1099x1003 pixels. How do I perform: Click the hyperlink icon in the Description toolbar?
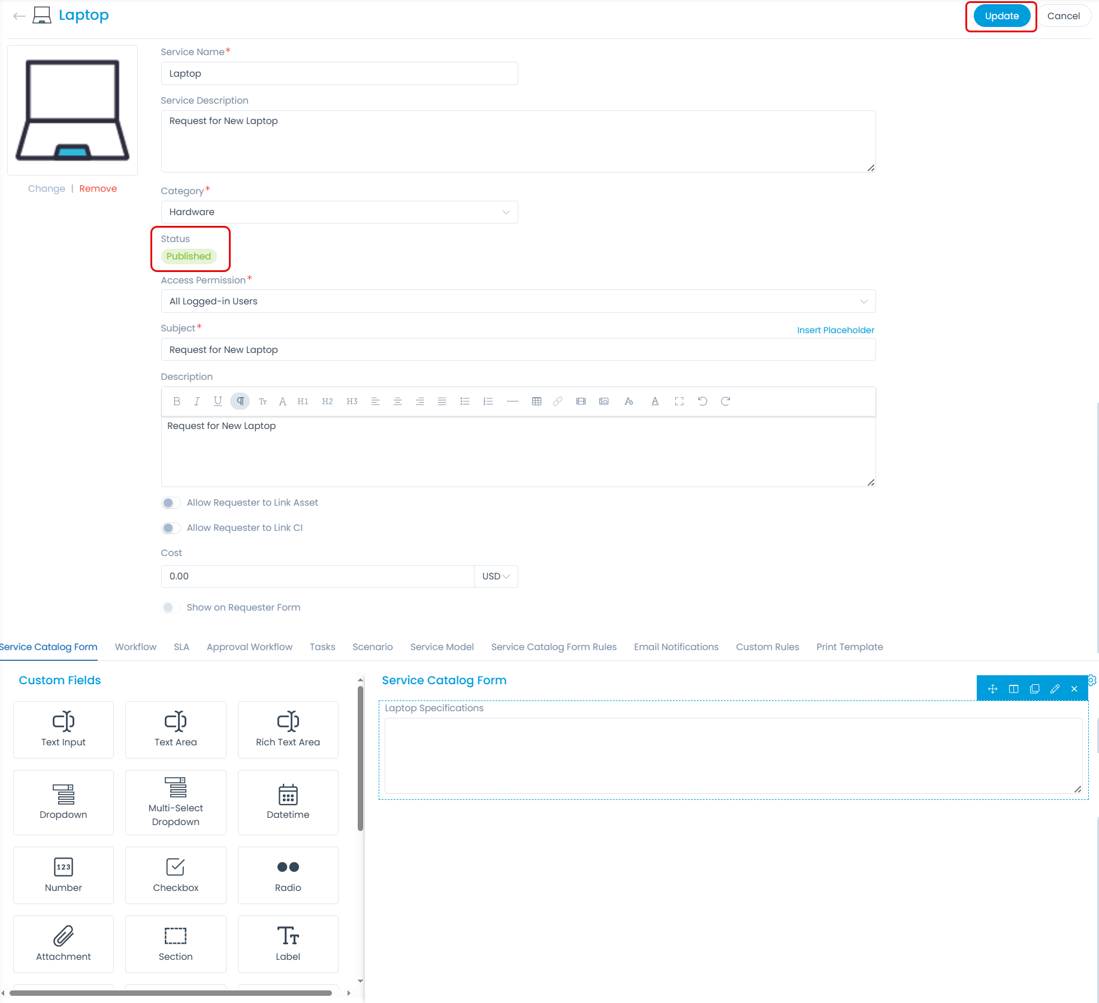(558, 401)
